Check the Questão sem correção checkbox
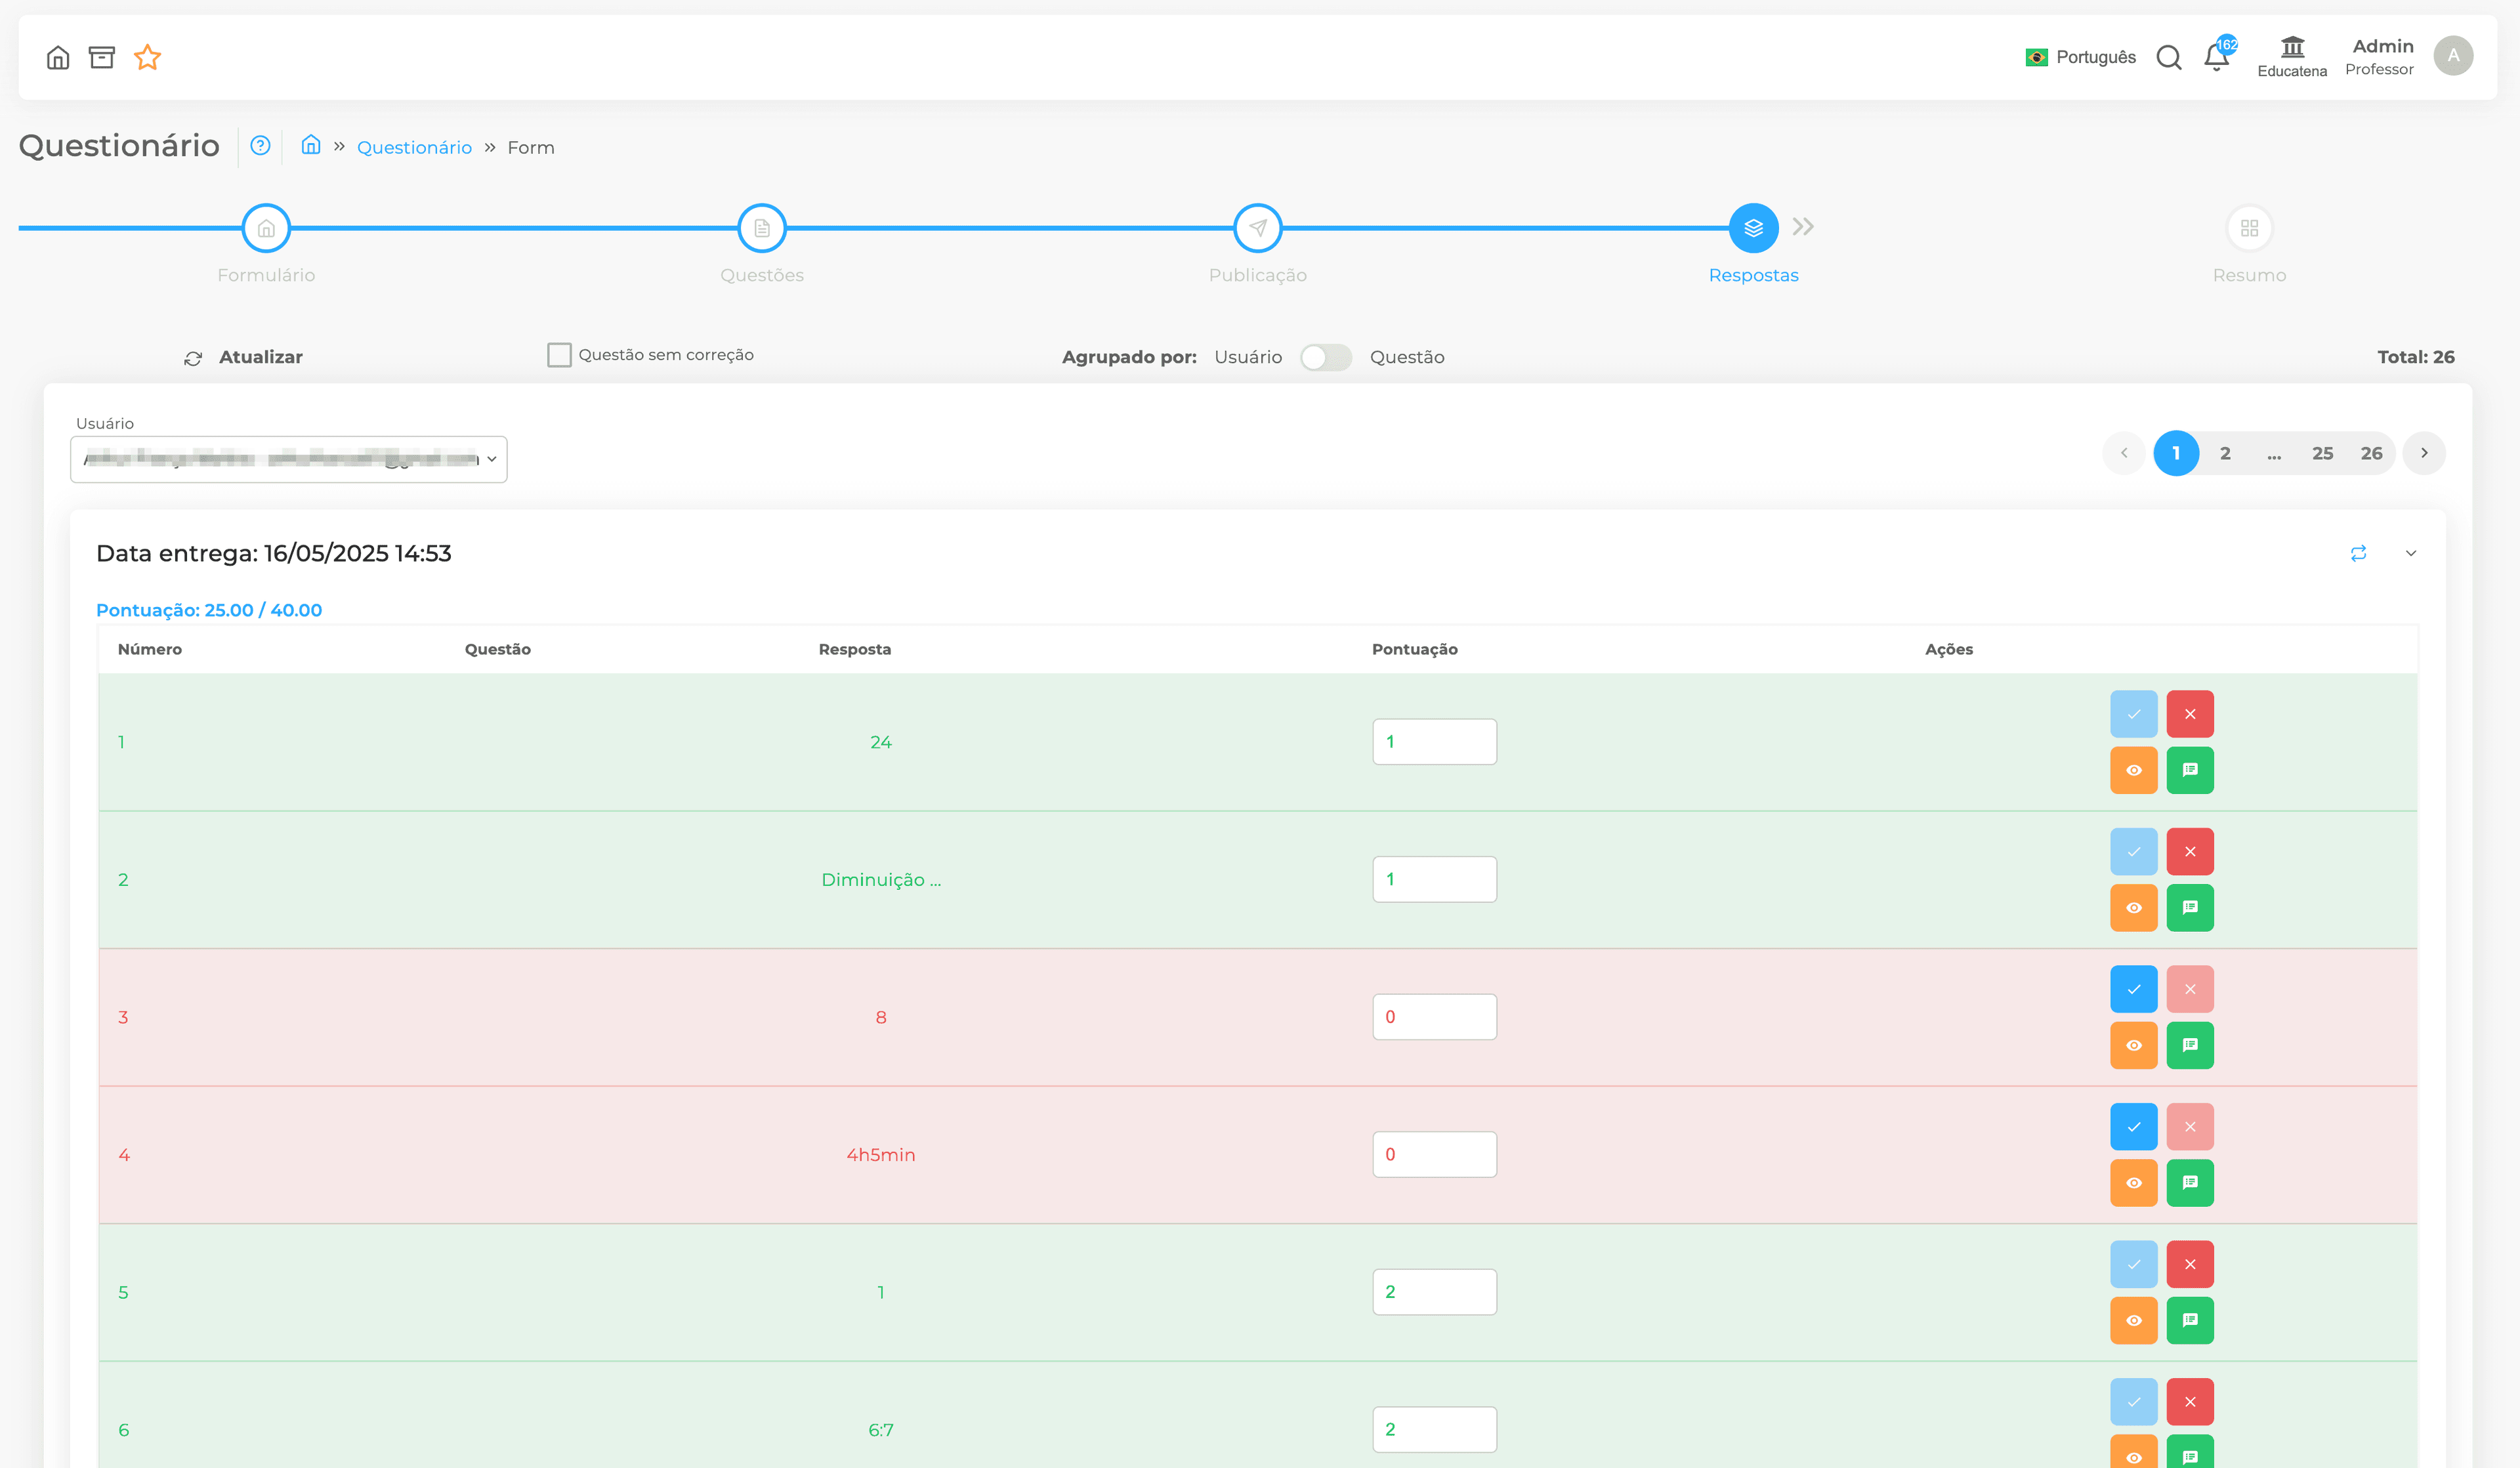The height and width of the screenshot is (1468, 2520). coord(559,355)
